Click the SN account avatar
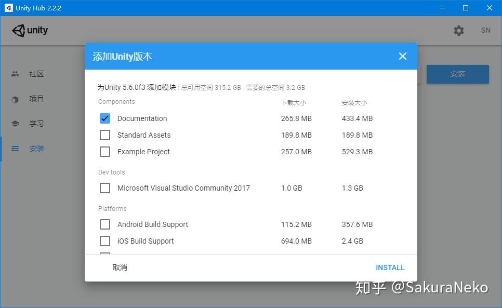Viewport: 502px width, 308px height. coord(485,30)
